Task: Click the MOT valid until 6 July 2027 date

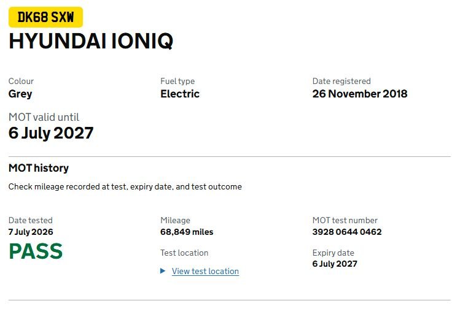Action: (51, 133)
